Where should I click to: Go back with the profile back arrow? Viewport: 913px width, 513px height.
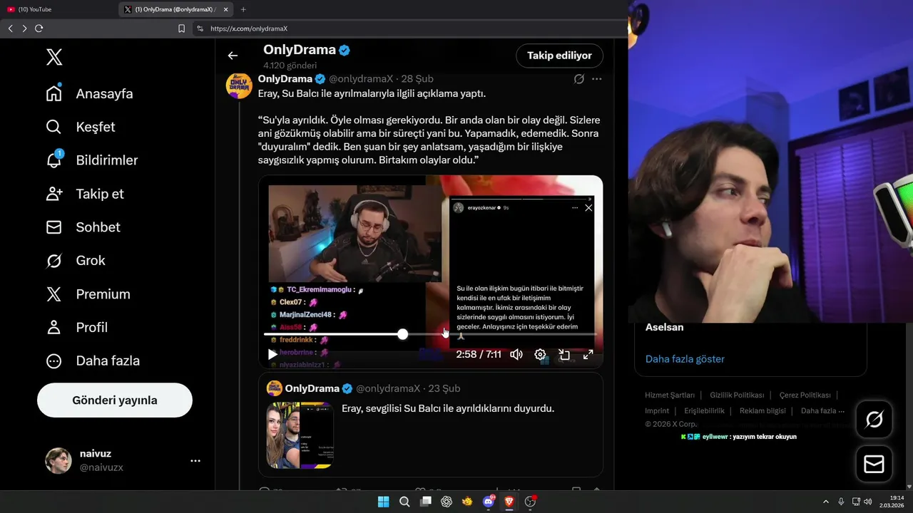pos(233,56)
